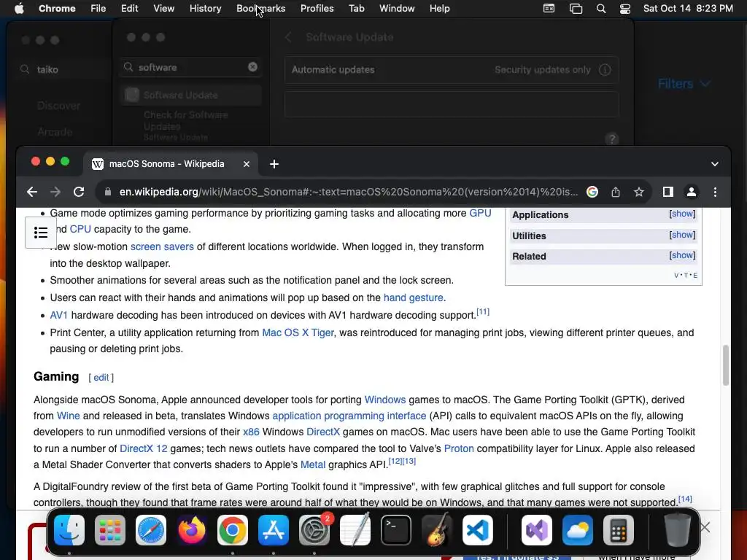Screen dimensions: 747x560
Task: Open application programming interface link
Action: click(349, 416)
